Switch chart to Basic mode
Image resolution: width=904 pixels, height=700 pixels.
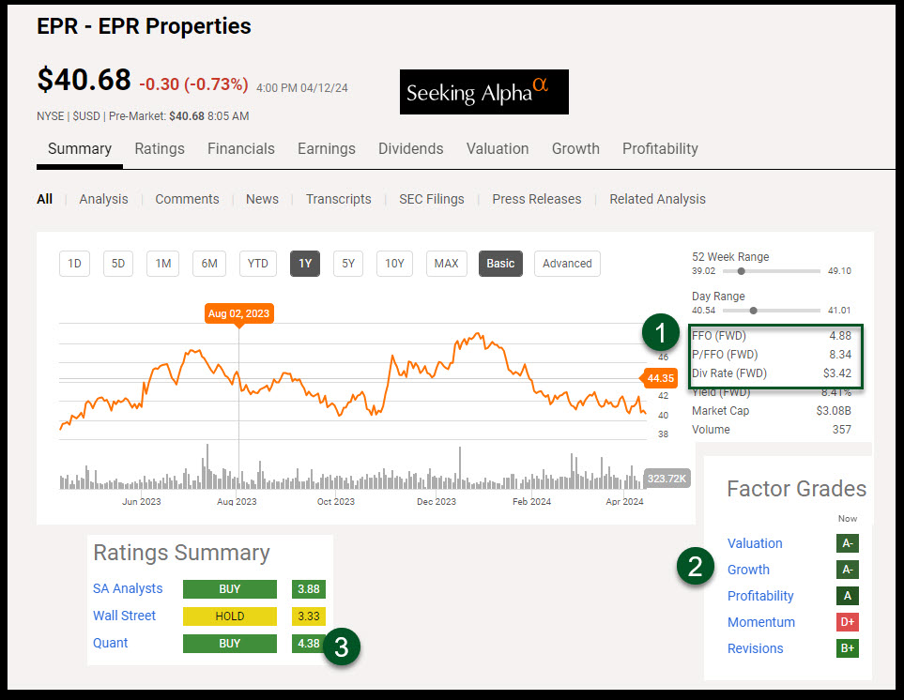pyautogui.click(x=500, y=264)
